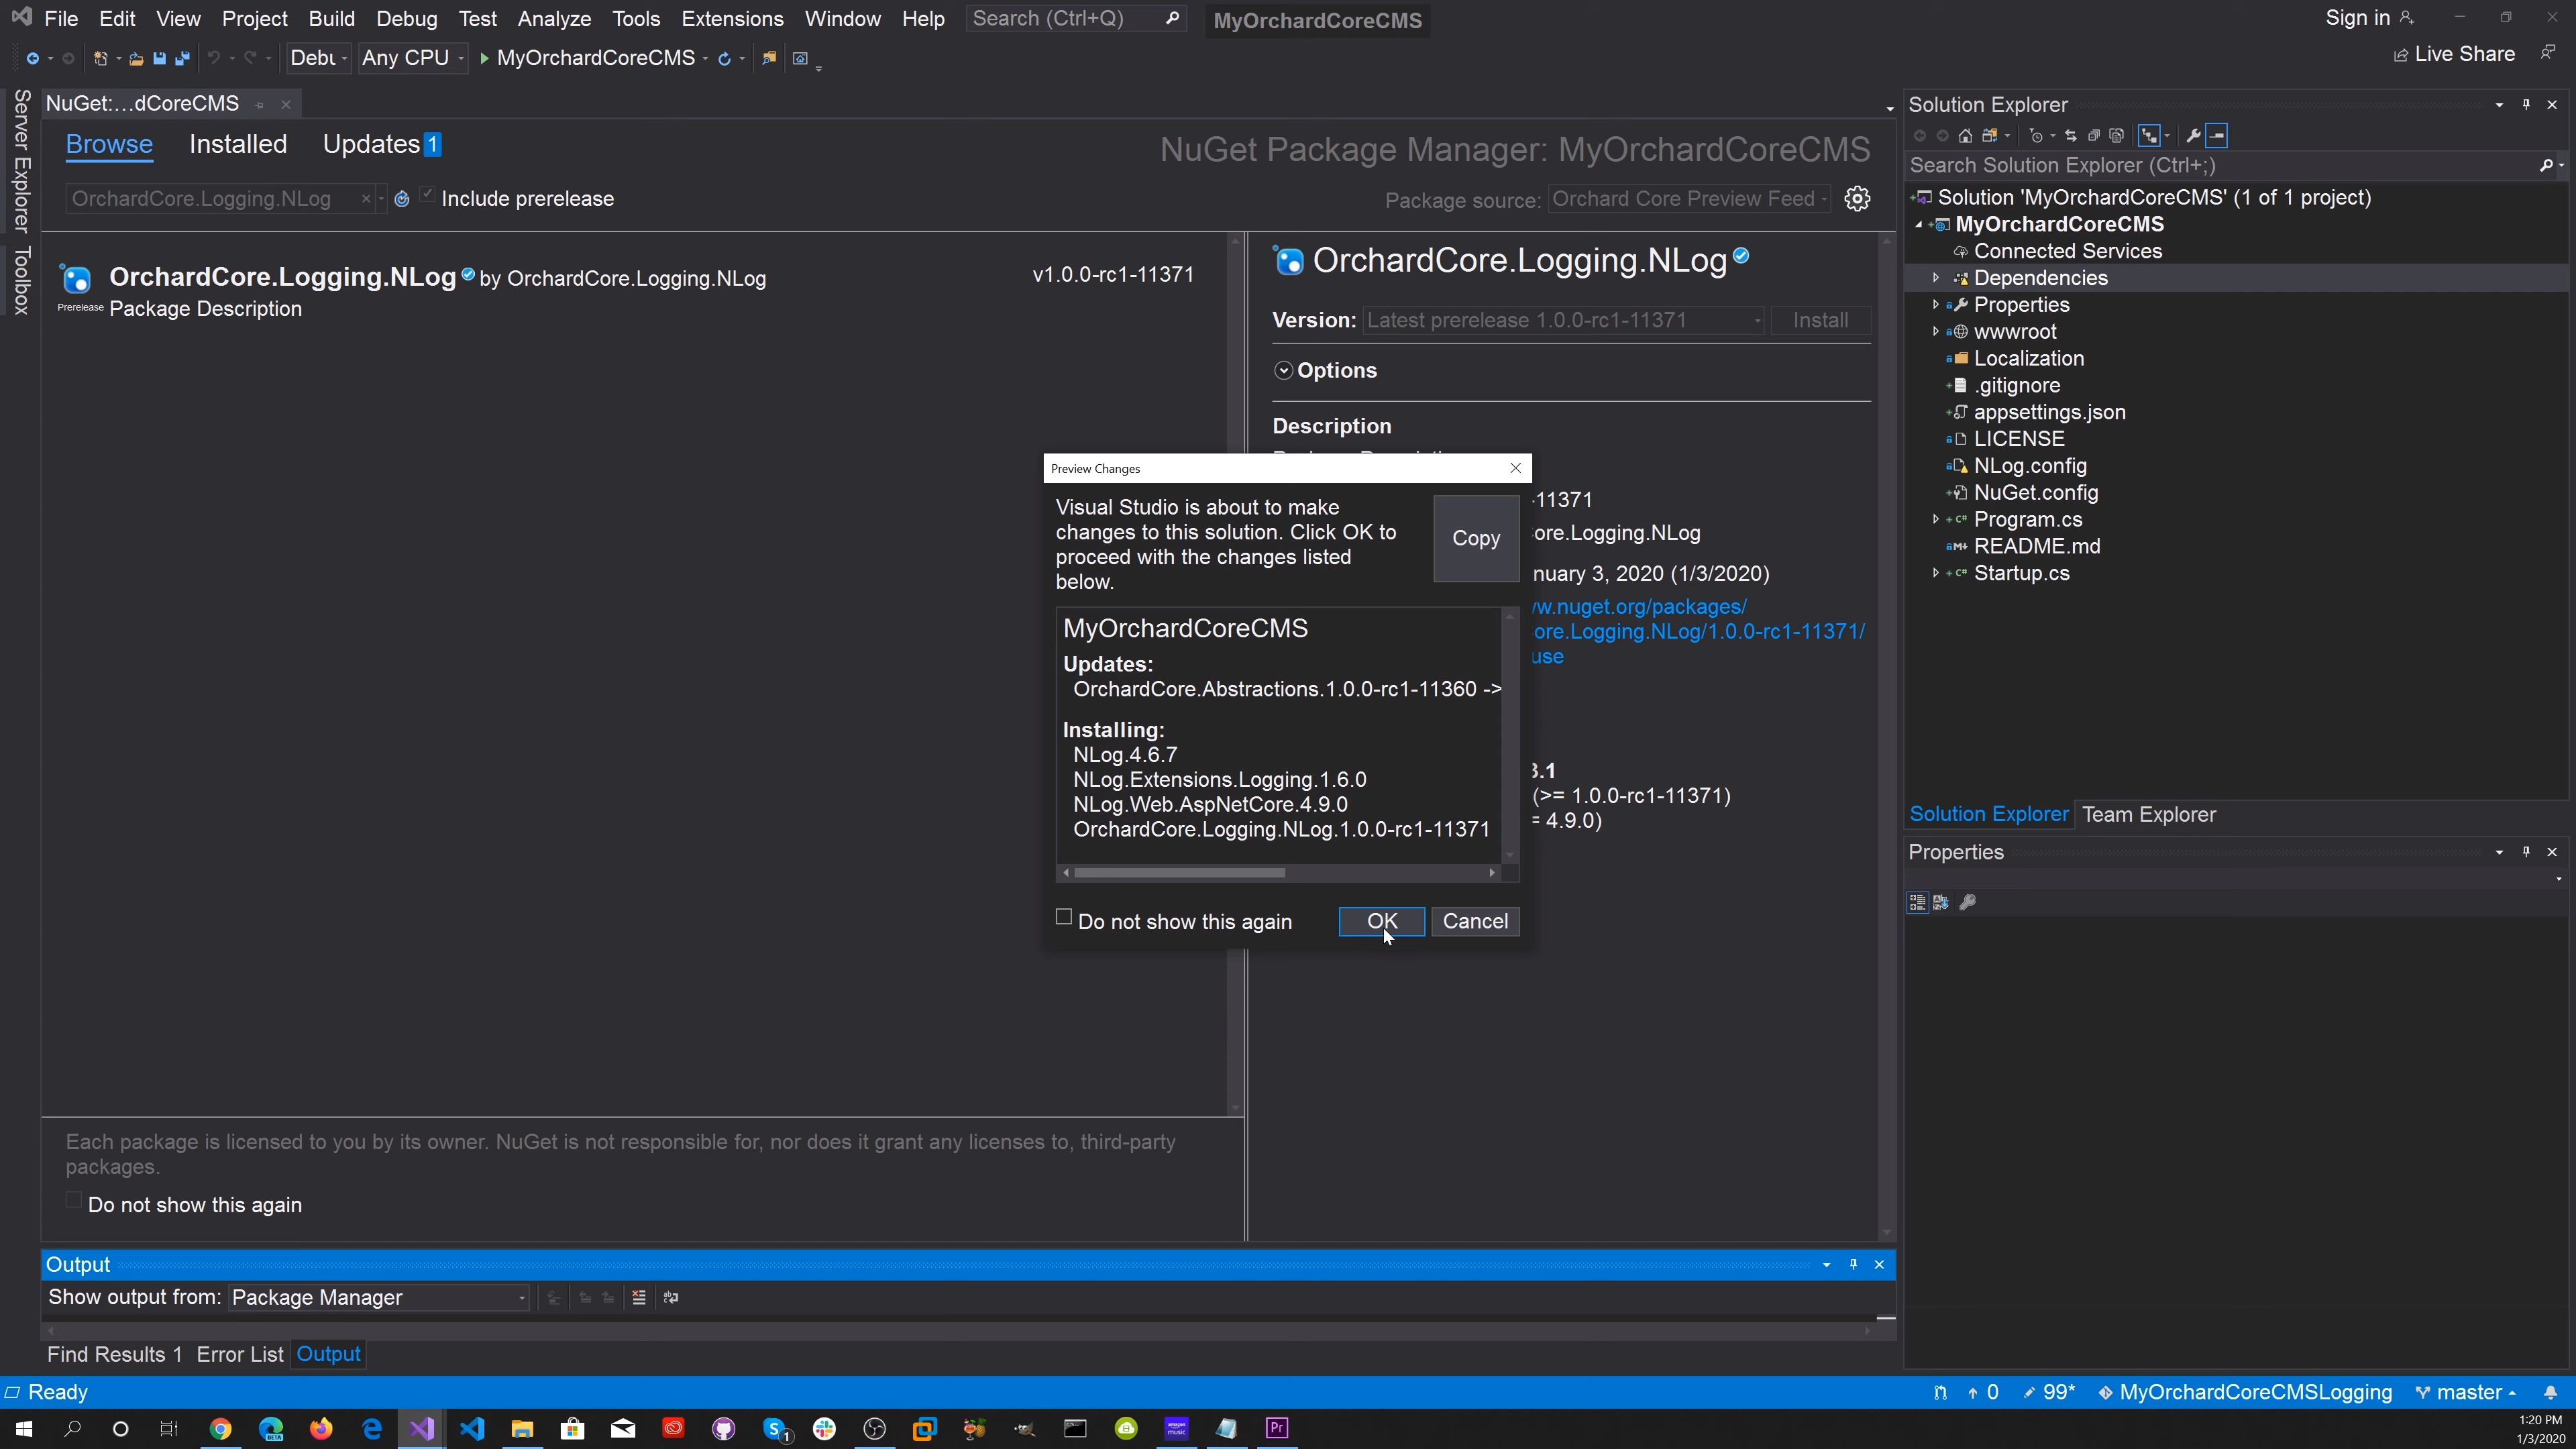
Task: Click vertical scrollbar of package results list
Action: [x=1236, y=675]
